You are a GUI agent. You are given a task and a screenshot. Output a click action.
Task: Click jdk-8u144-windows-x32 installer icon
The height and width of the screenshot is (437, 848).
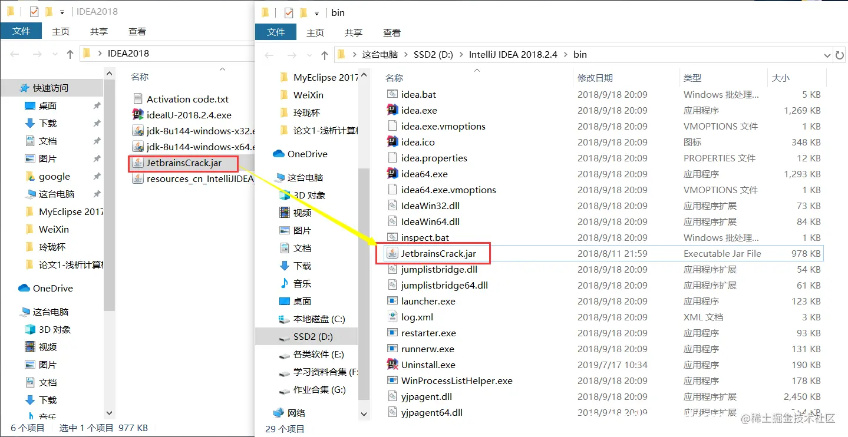coord(138,131)
